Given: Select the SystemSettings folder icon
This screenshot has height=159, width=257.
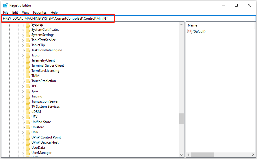Looking at the screenshot, I should tap(28, 35).
